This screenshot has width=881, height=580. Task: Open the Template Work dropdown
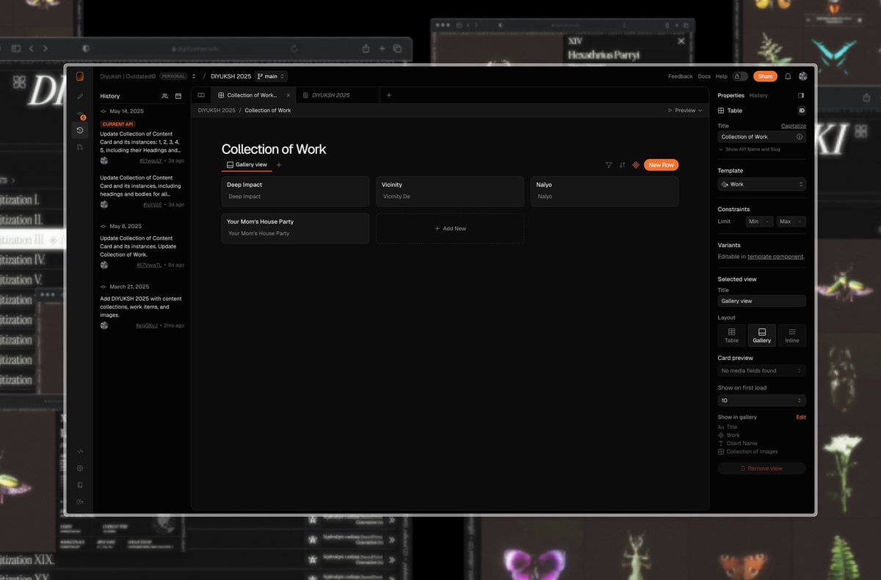tap(762, 185)
